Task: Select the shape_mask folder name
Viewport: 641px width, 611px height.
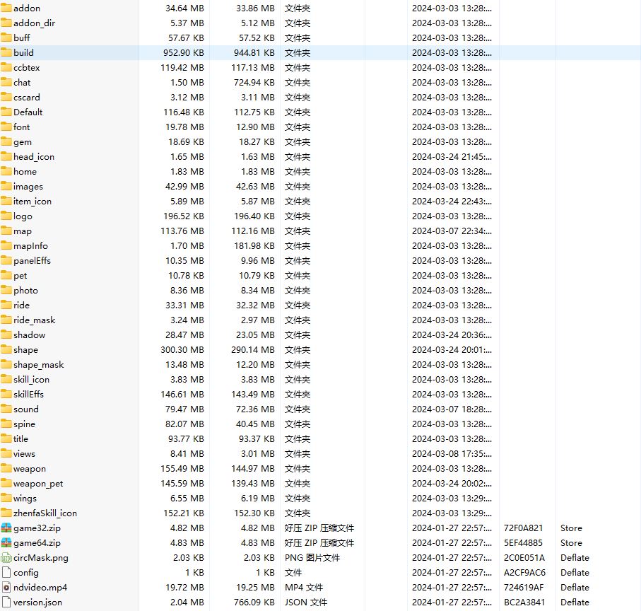Action: (x=38, y=365)
